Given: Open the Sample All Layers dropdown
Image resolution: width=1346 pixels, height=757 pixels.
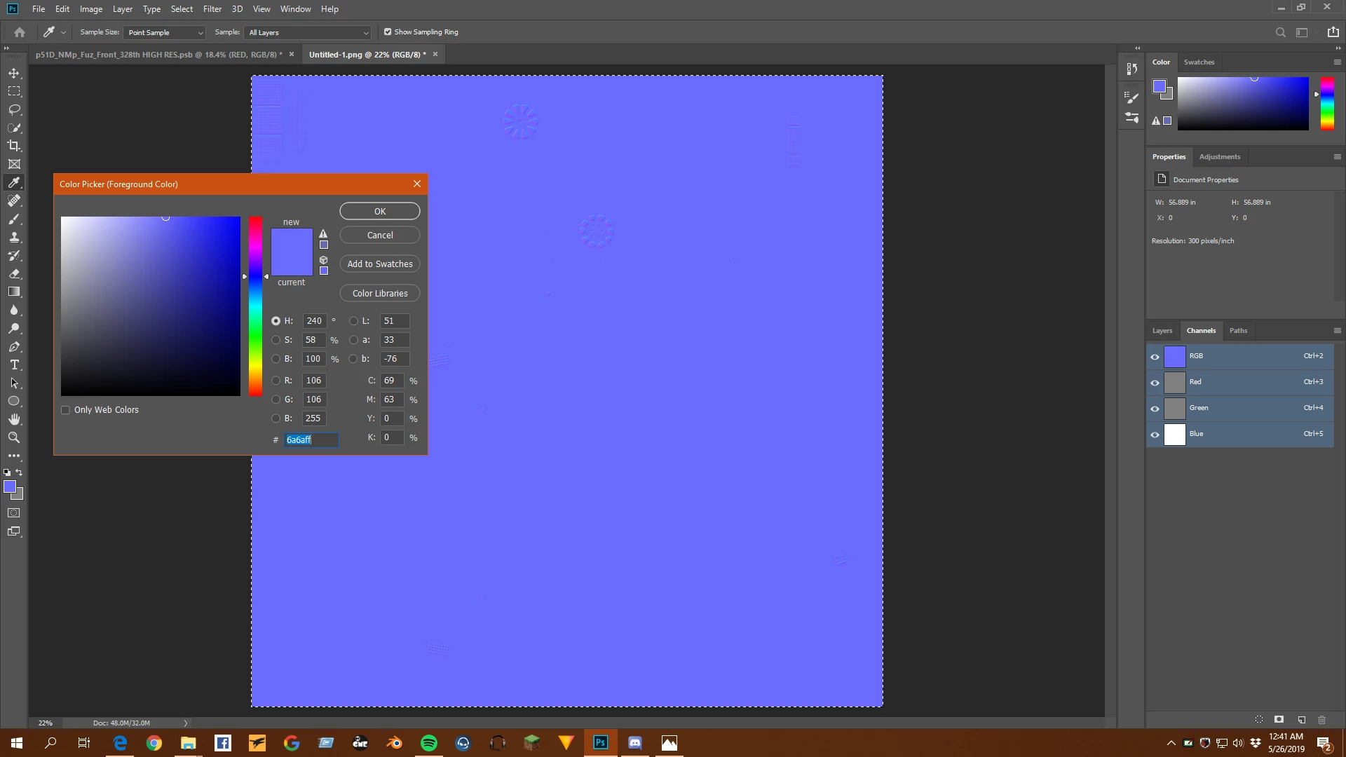Looking at the screenshot, I should coord(307,32).
